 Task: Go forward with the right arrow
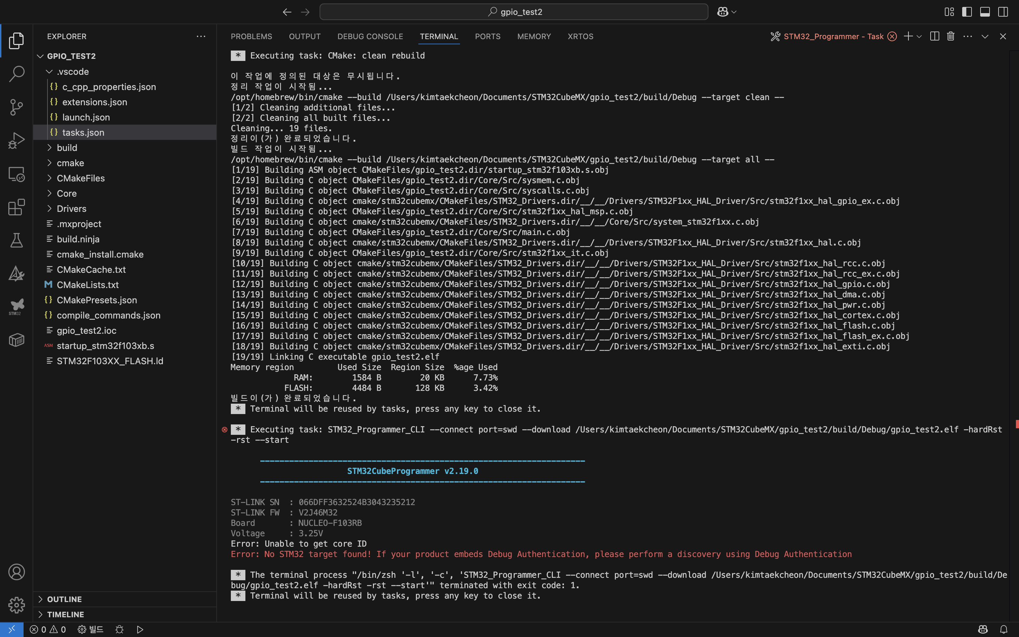click(305, 12)
